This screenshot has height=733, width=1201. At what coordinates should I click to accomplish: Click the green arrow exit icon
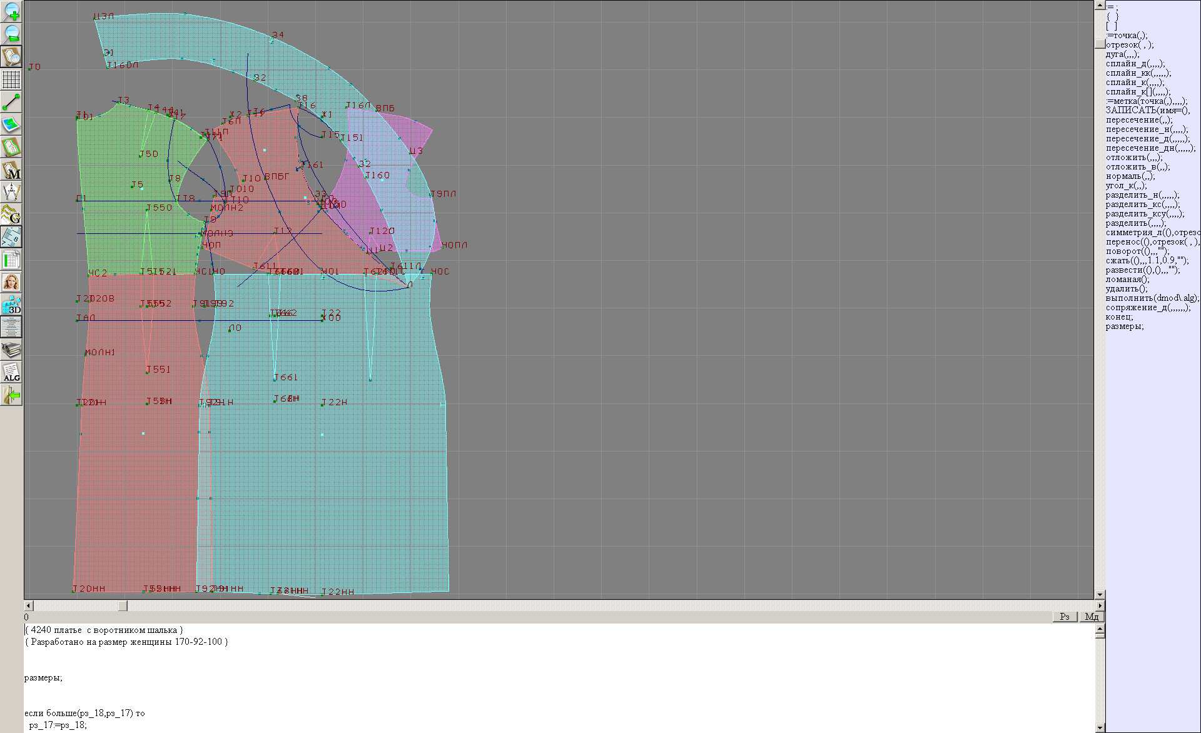11,395
